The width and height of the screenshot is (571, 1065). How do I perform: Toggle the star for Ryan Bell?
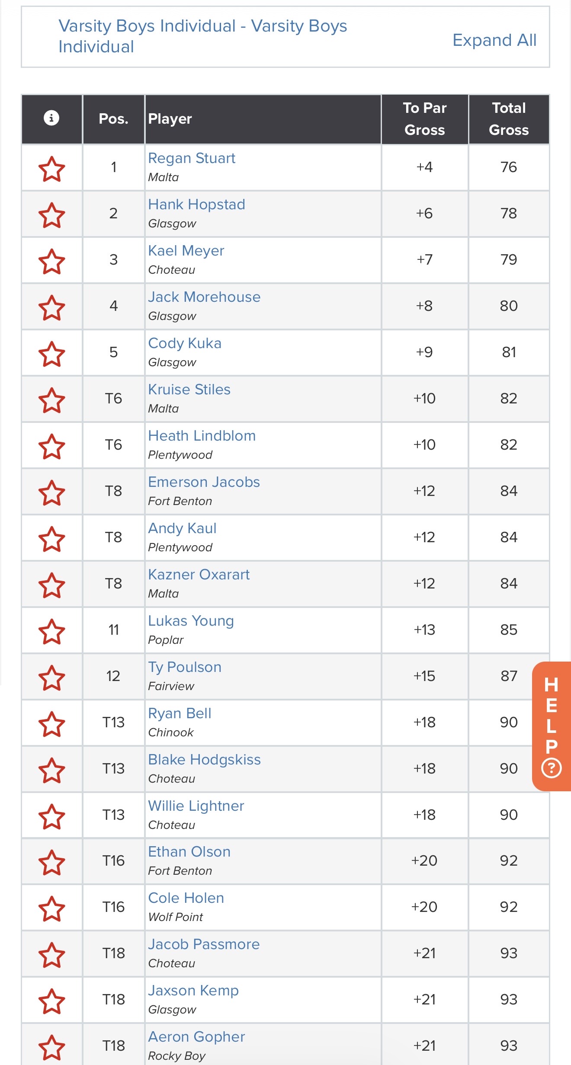[x=52, y=724]
